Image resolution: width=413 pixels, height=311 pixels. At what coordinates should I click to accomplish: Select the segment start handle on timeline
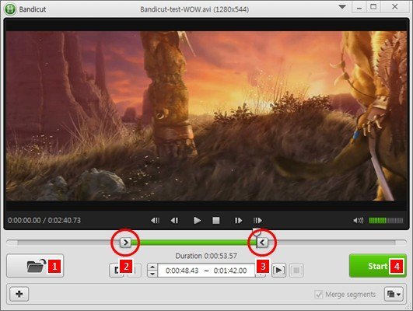[x=126, y=243]
